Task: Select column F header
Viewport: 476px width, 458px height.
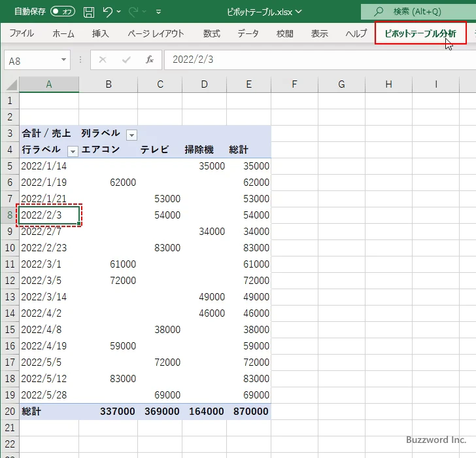Action: click(294, 84)
